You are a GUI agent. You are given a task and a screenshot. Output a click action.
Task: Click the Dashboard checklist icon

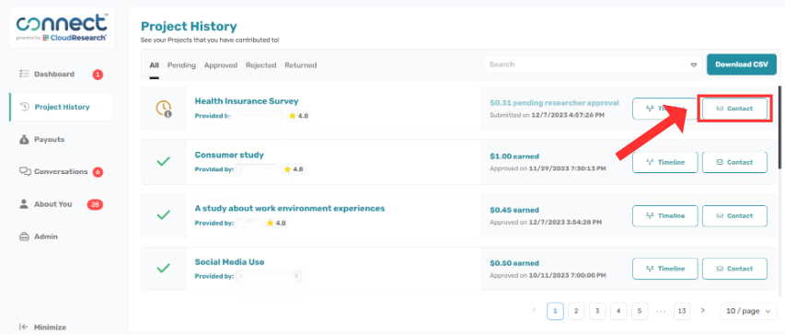[x=24, y=75]
